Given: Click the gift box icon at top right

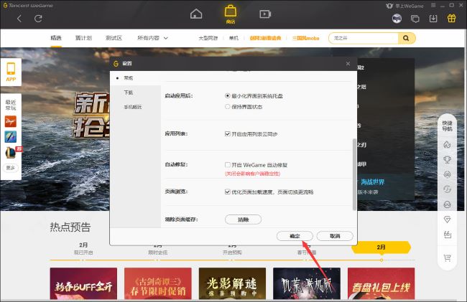Looking at the screenshot, I should [451, 18].
